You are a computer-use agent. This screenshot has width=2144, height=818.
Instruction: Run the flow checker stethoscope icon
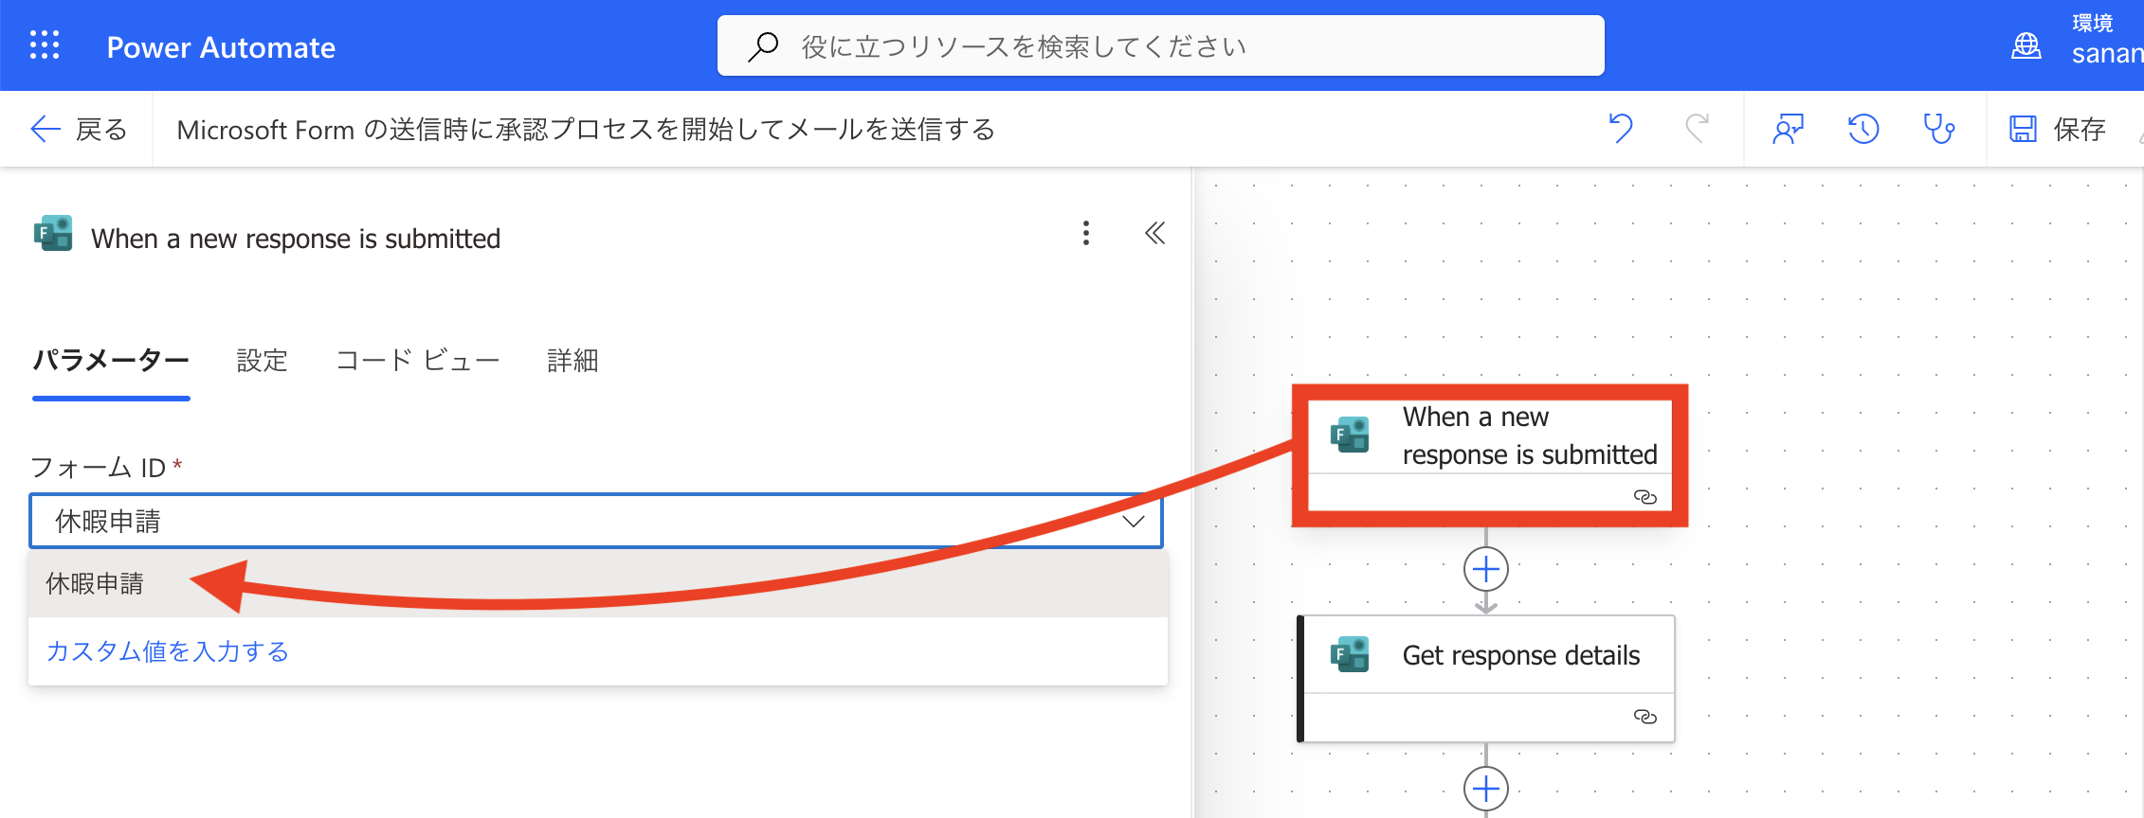(1939, 129)
